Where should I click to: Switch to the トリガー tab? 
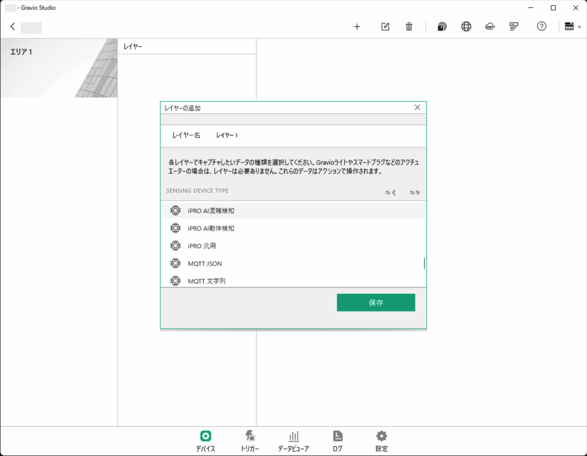click(x=250, y=440)
